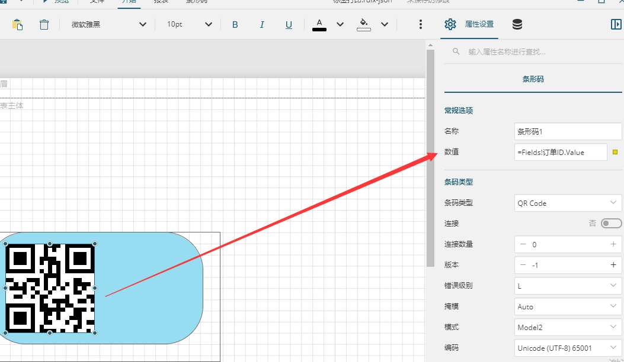Screen dimensions: 624x362
Task: Click the 名称 property label
Action: coord(452,131)
